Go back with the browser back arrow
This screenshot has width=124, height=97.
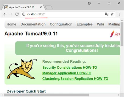click(5, 14)
